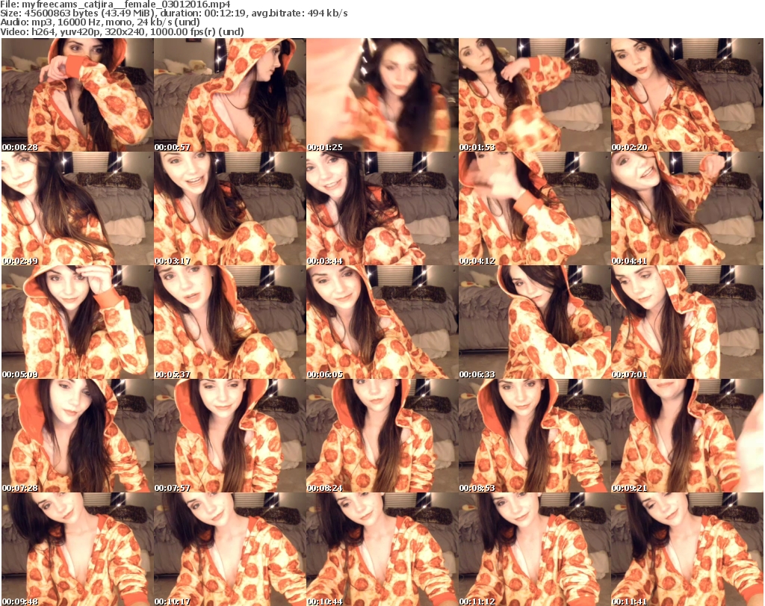Select the thumbnail at 00:10:17

coord(230,549)
